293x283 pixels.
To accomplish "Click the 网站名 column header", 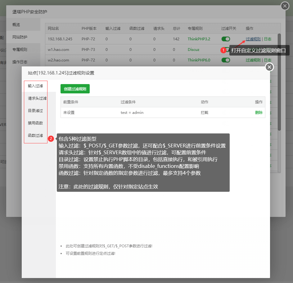I will coord(53,29).
